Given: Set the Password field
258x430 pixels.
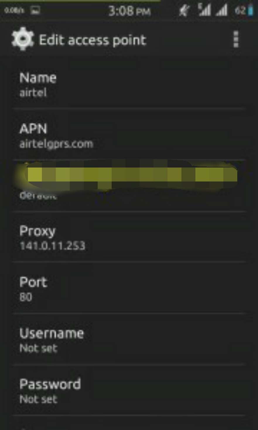Looking at the screenshot, I should click(129, 390).
